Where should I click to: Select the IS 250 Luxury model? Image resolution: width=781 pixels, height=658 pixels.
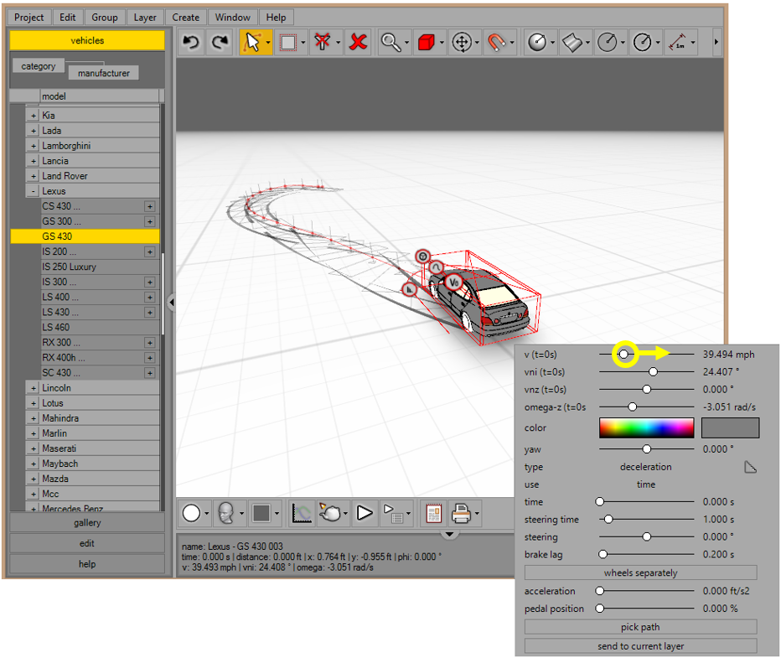click(x=100, y=267)
